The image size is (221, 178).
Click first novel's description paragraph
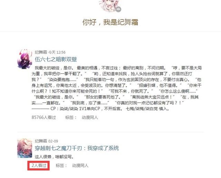tap(117, 88)
